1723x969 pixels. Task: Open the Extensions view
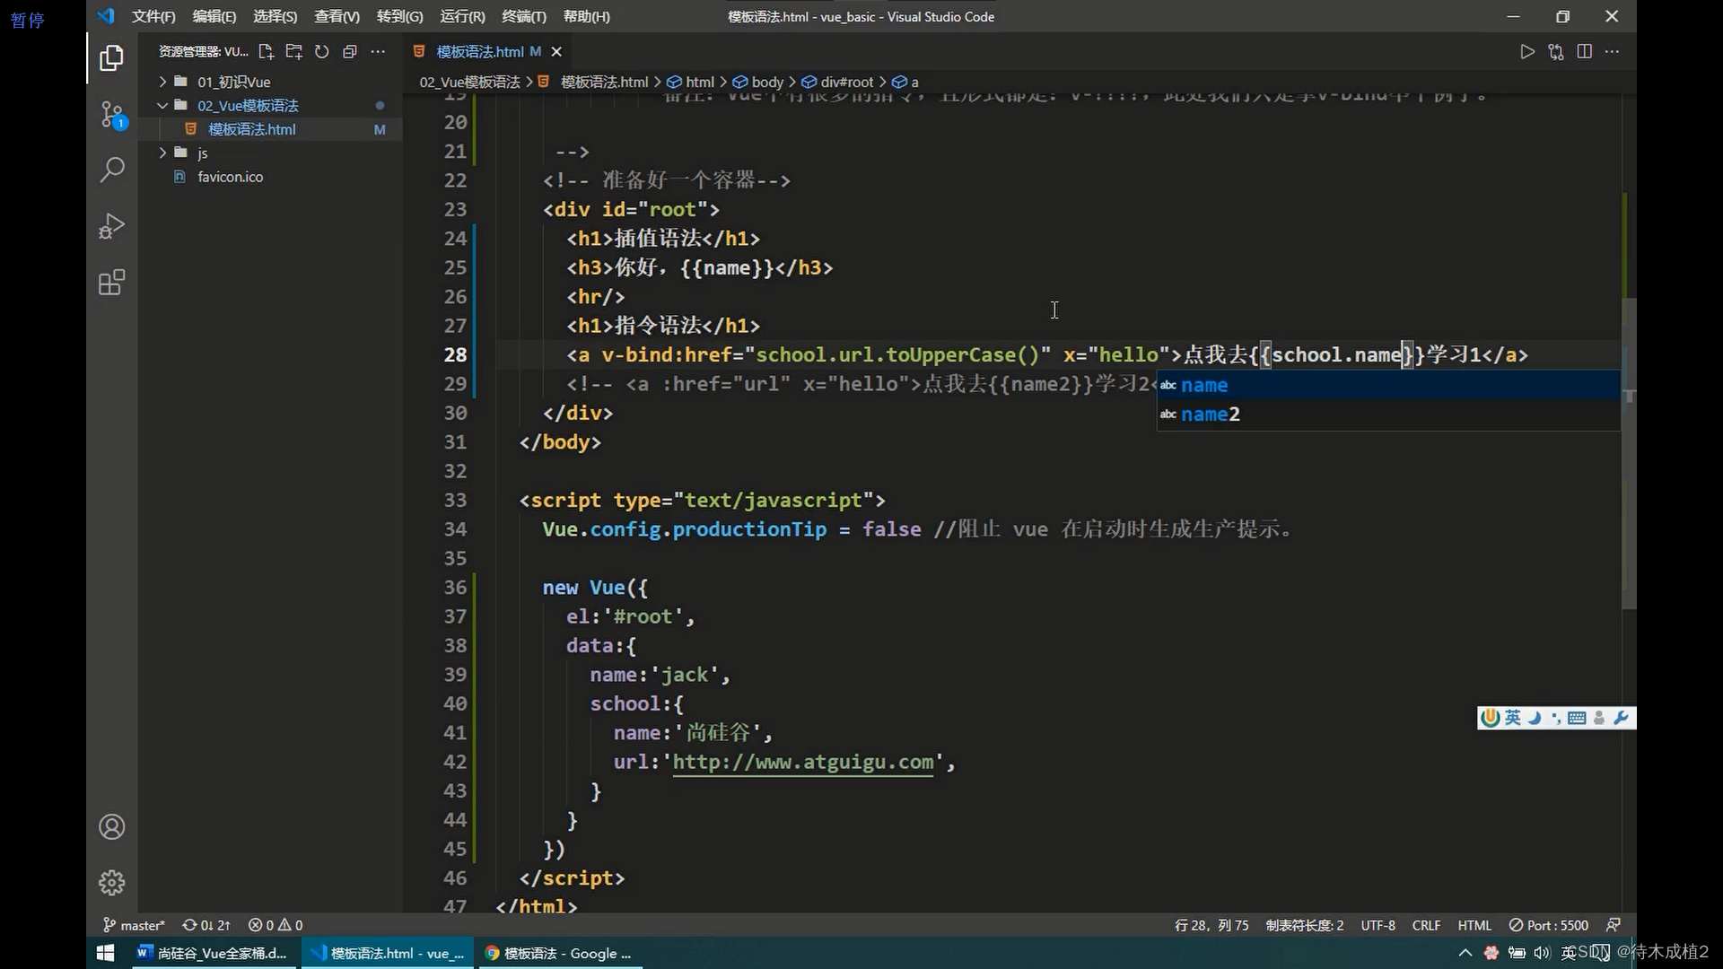[x=111, y=283]
